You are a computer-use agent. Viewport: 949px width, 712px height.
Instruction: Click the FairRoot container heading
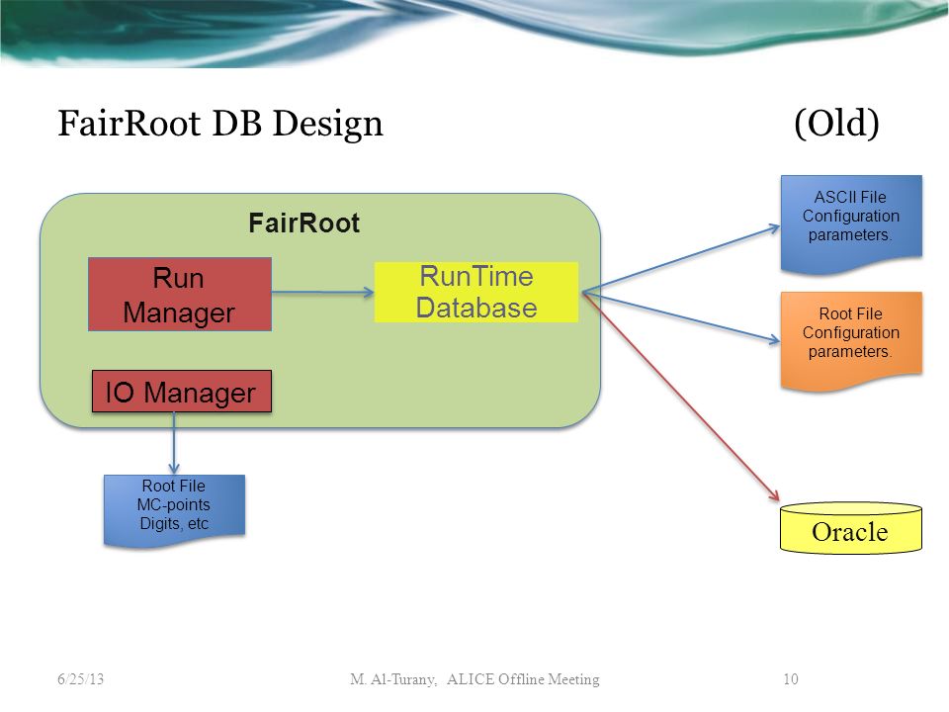[303, 222]
